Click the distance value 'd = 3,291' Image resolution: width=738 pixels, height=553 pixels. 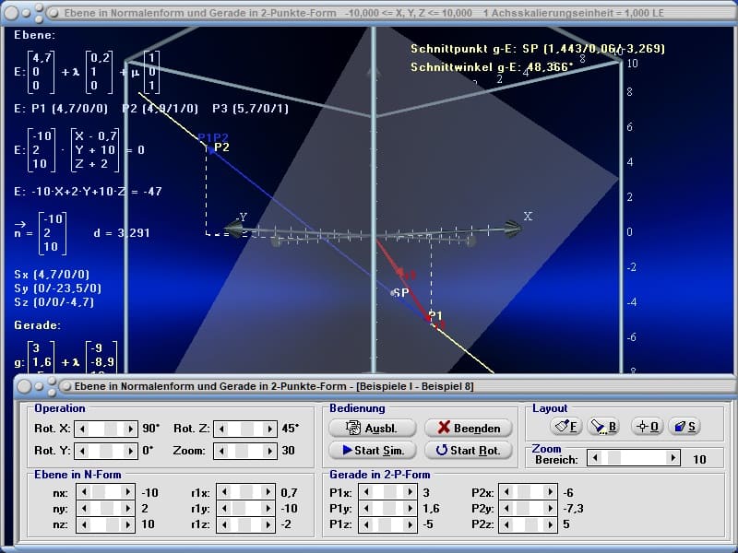[x=122, y=233]
